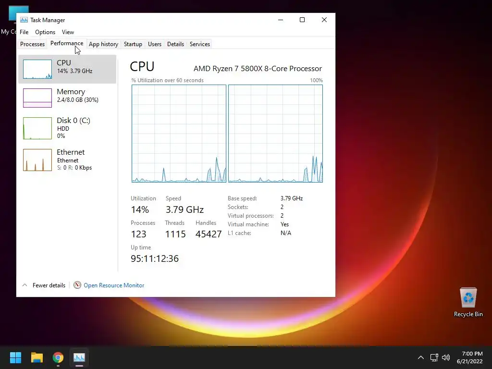Close the Task Manager window
The image size is (492, 369).
[324, 20]
